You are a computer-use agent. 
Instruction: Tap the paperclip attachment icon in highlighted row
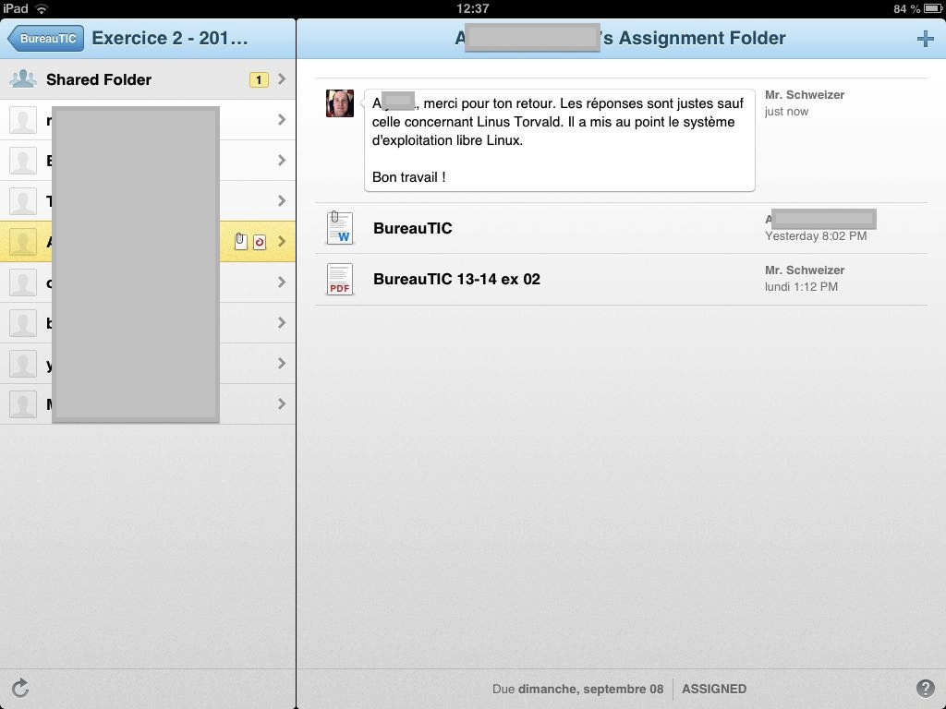click(x=240, y=242)
